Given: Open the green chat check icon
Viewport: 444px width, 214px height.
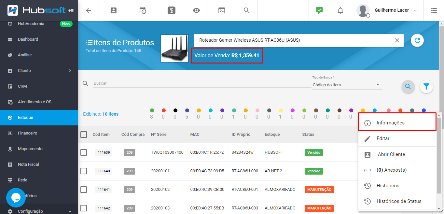Looking at the screenshot, I should click(x=319, y=10).
